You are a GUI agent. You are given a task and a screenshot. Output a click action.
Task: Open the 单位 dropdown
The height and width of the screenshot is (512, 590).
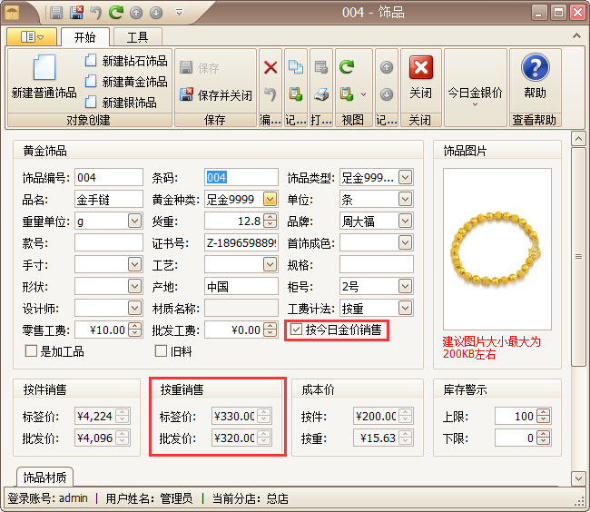coord(405,199)
